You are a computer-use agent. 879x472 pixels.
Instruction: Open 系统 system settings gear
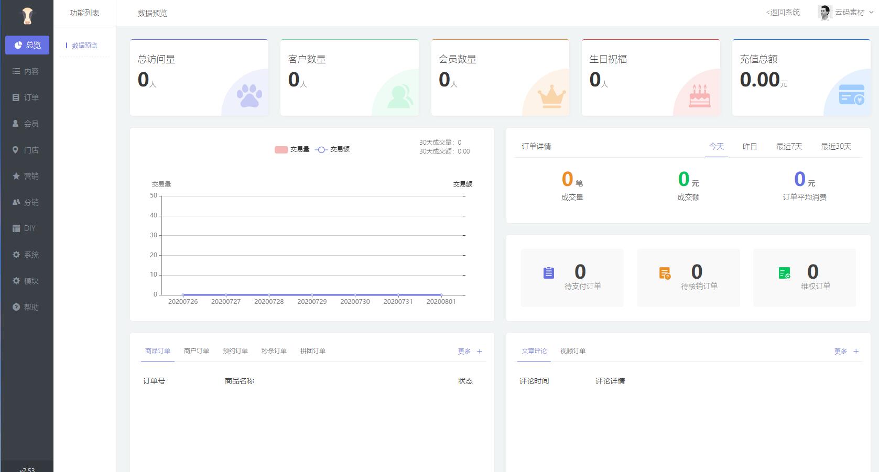point(16,255)
